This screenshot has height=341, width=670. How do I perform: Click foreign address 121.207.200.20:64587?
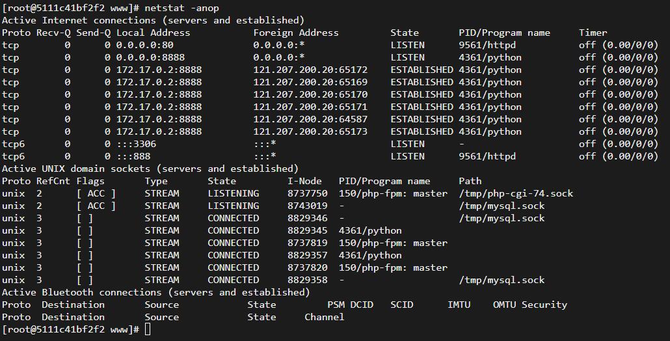point(310,119)
